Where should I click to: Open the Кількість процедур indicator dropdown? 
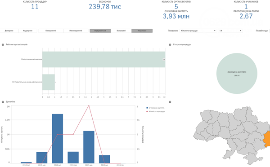point(198,31)
